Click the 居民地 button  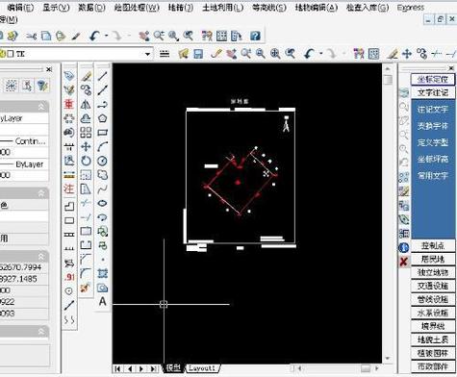(x=433, y=259)
